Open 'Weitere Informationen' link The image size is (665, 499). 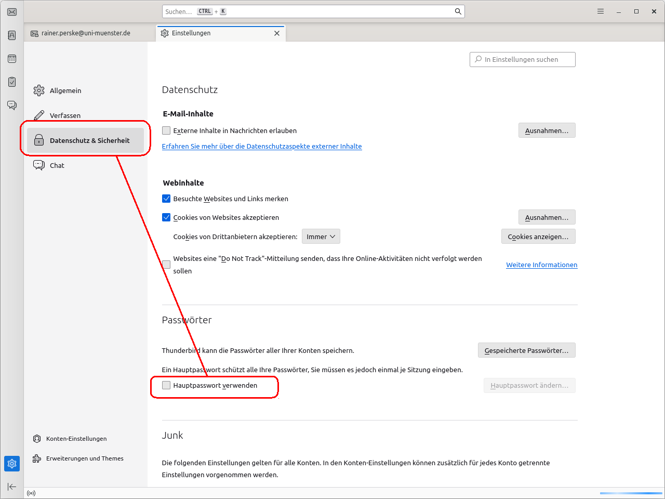coord(541,265)
